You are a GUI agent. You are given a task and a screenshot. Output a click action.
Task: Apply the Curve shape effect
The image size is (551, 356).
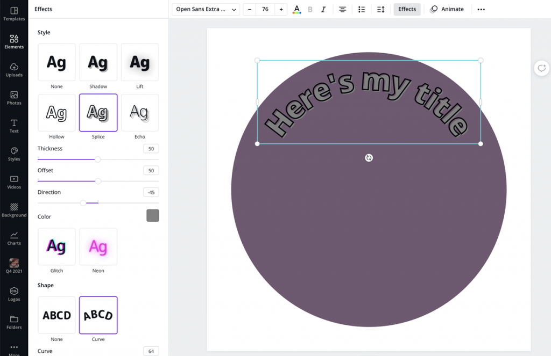tap(98, 315)
